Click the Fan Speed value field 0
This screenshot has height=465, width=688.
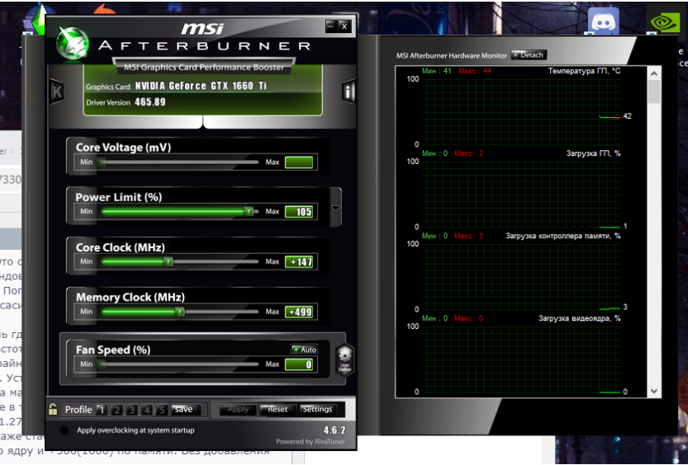point(299,364)
